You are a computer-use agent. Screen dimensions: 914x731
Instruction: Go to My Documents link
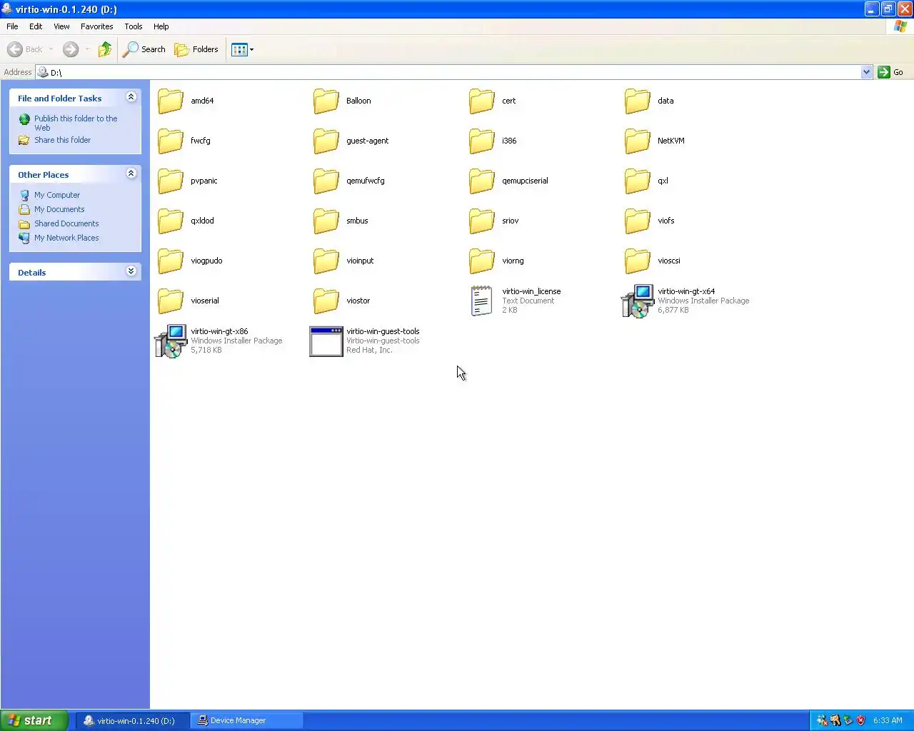59,209
